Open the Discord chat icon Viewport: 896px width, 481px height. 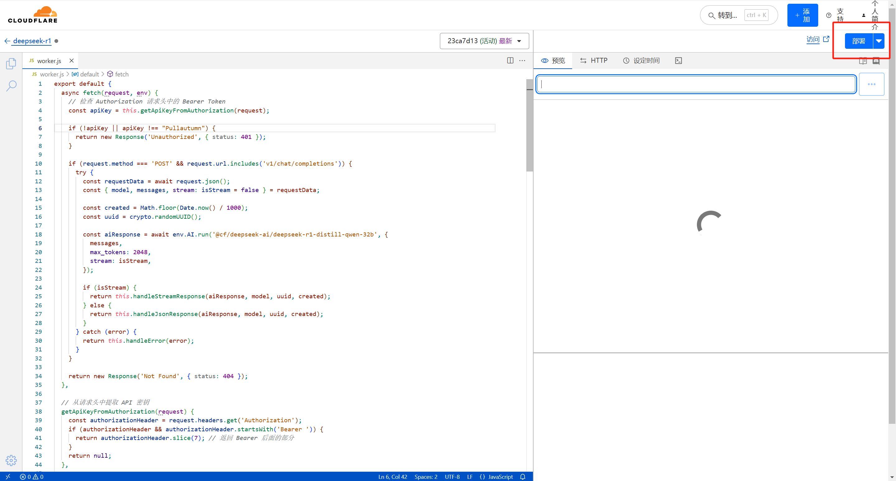[876, 61]
